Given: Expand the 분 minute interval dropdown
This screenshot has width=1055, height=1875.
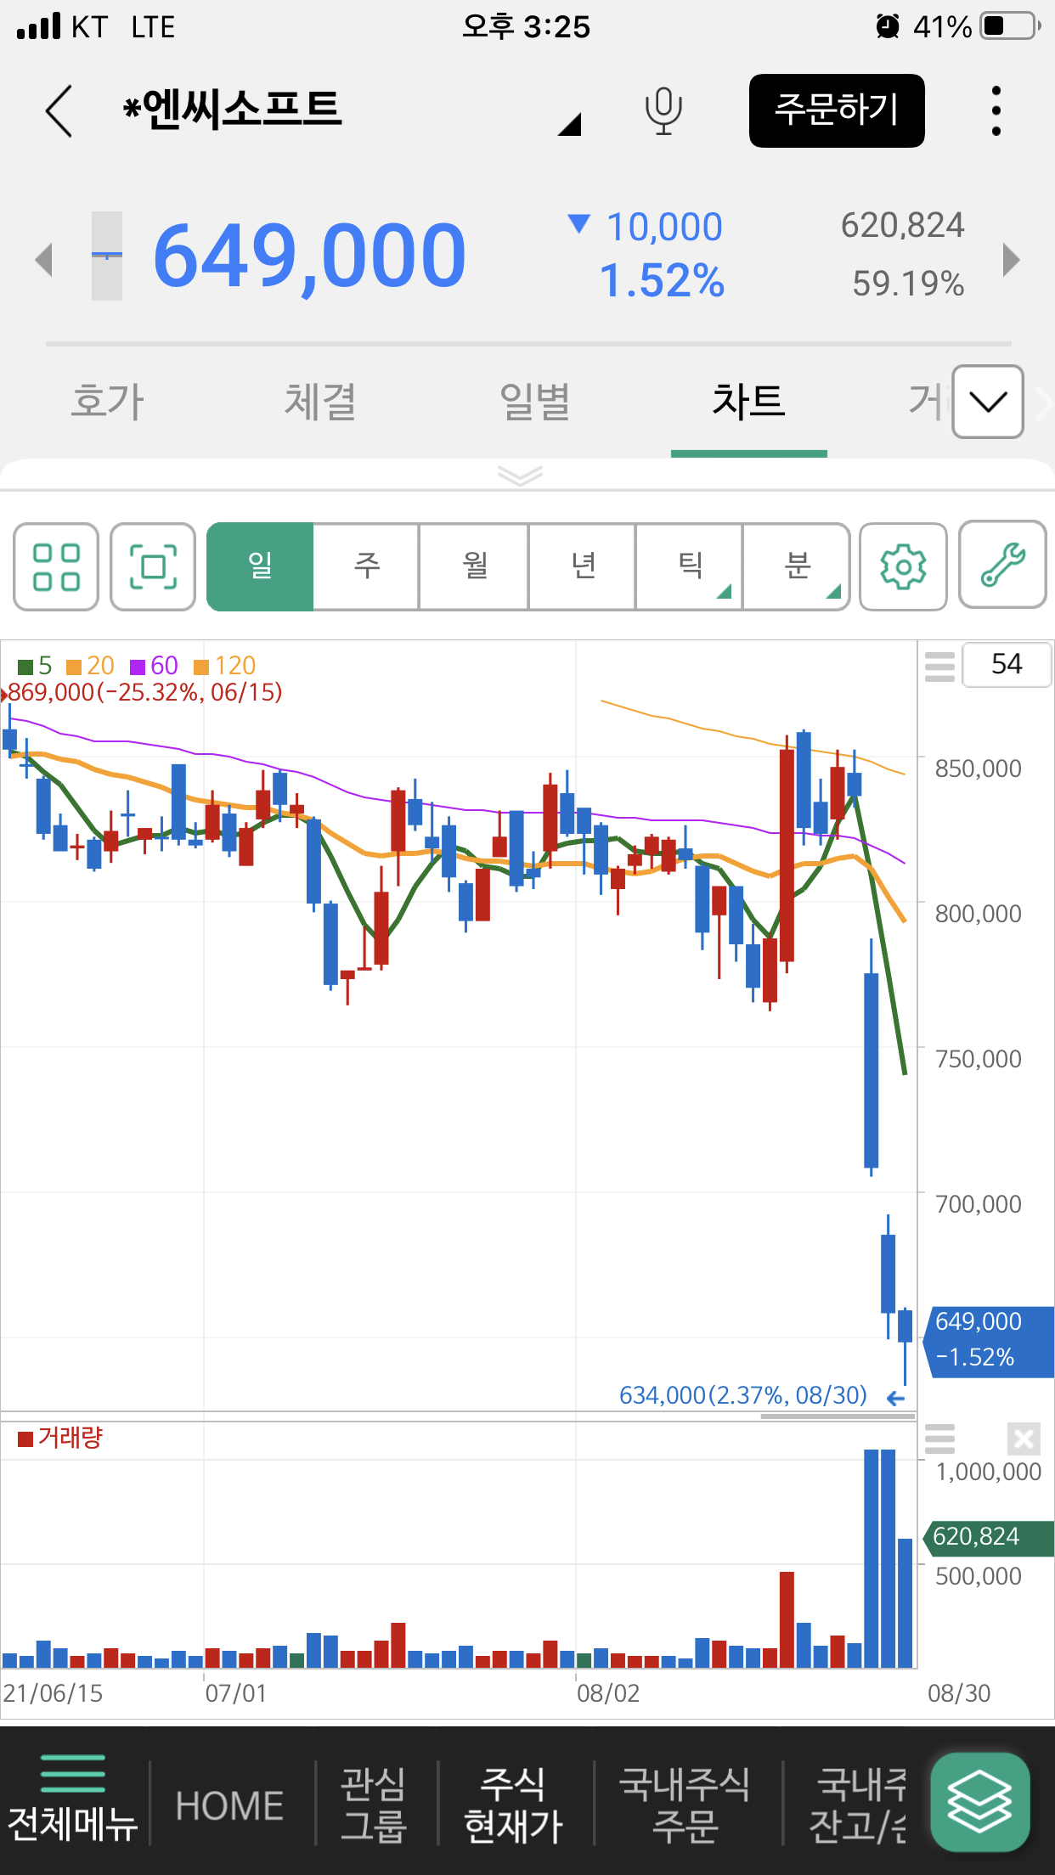Looking at the screenshot, I should pyautogui.click(x=797, y=566).
